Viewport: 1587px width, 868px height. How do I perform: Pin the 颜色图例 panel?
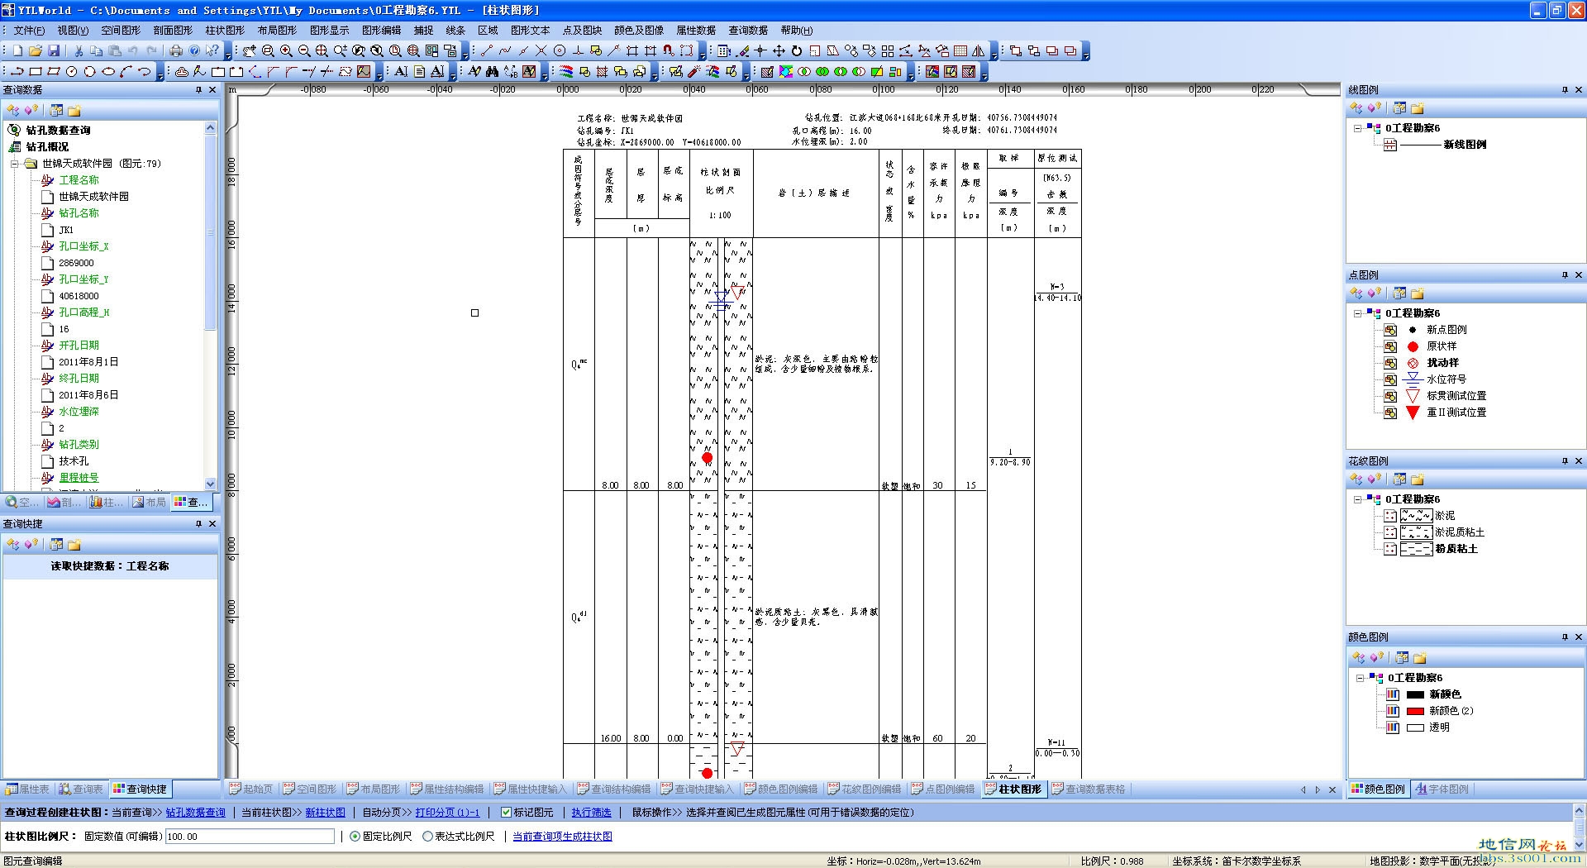click(1565, 637)
